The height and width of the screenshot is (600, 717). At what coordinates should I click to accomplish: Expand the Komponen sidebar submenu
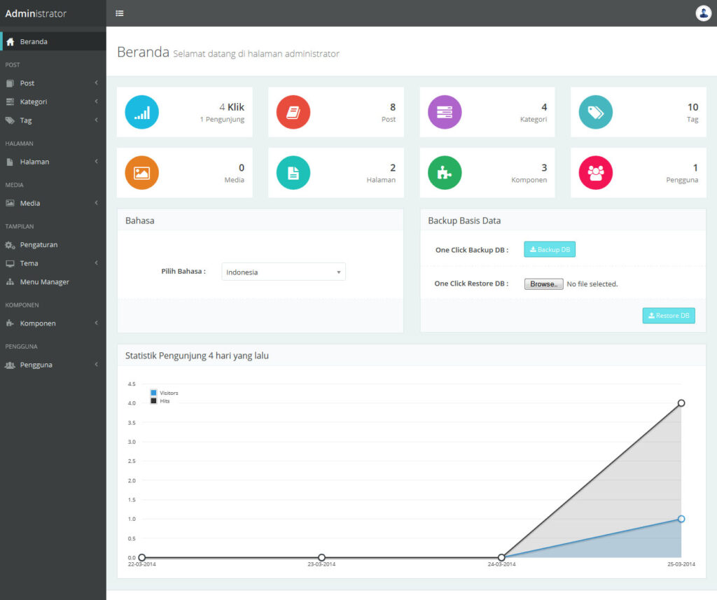point(53,323)
